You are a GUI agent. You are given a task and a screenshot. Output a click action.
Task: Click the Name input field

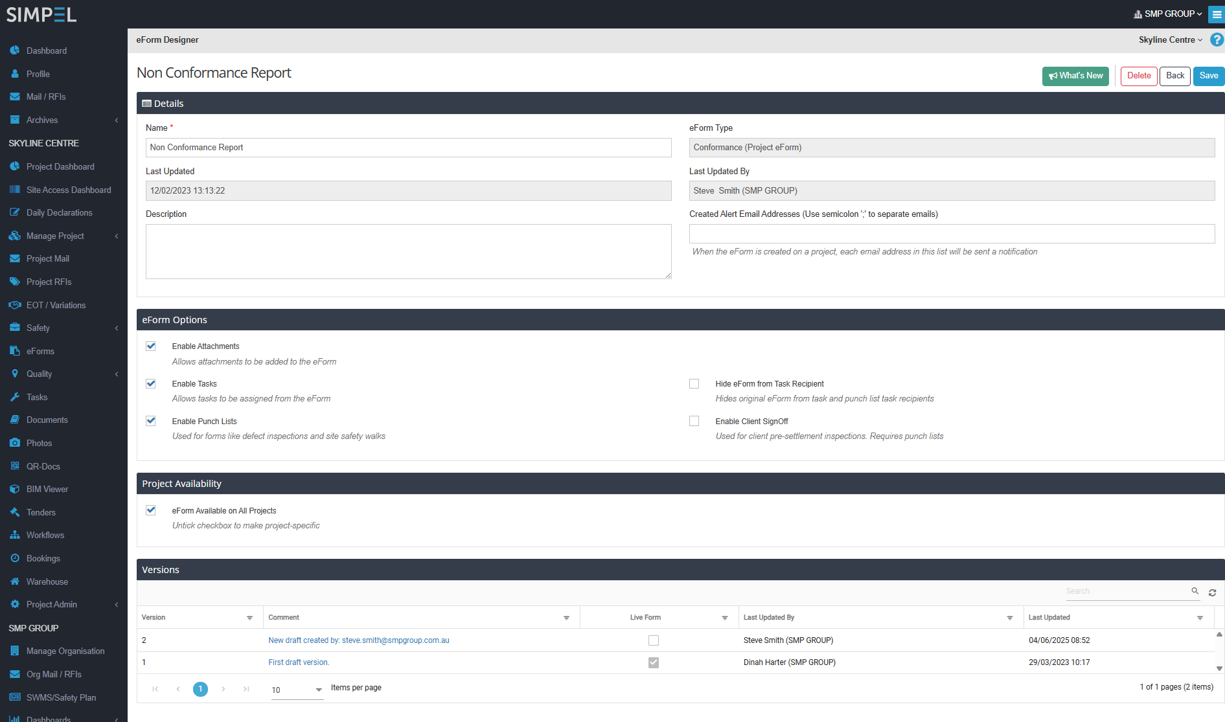pos(408,148)
